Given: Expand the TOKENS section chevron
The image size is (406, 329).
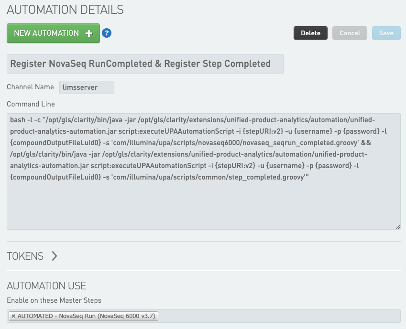Looking at the screenshot, I should (54, 256).
